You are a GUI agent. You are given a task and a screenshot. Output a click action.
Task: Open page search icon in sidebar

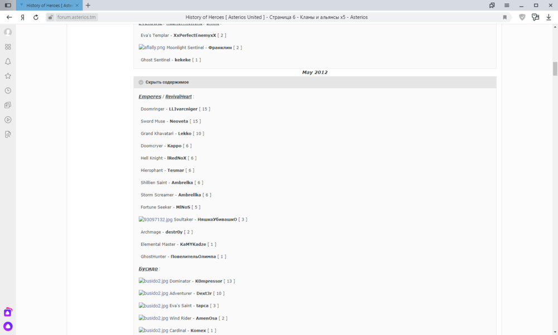pos(8,134)
